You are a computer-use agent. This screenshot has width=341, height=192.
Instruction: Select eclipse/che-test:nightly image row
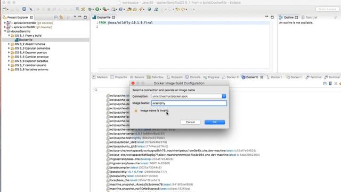click(135, 138)
